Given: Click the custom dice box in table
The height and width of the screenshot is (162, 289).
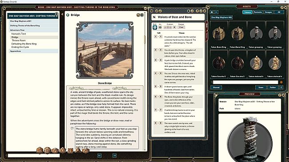Looking at the screenshot, I should click(x=168, y=27).
